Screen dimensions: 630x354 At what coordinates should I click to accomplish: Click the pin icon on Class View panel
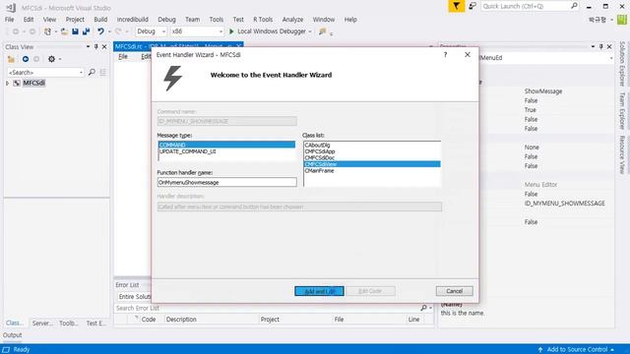point(96,47)
